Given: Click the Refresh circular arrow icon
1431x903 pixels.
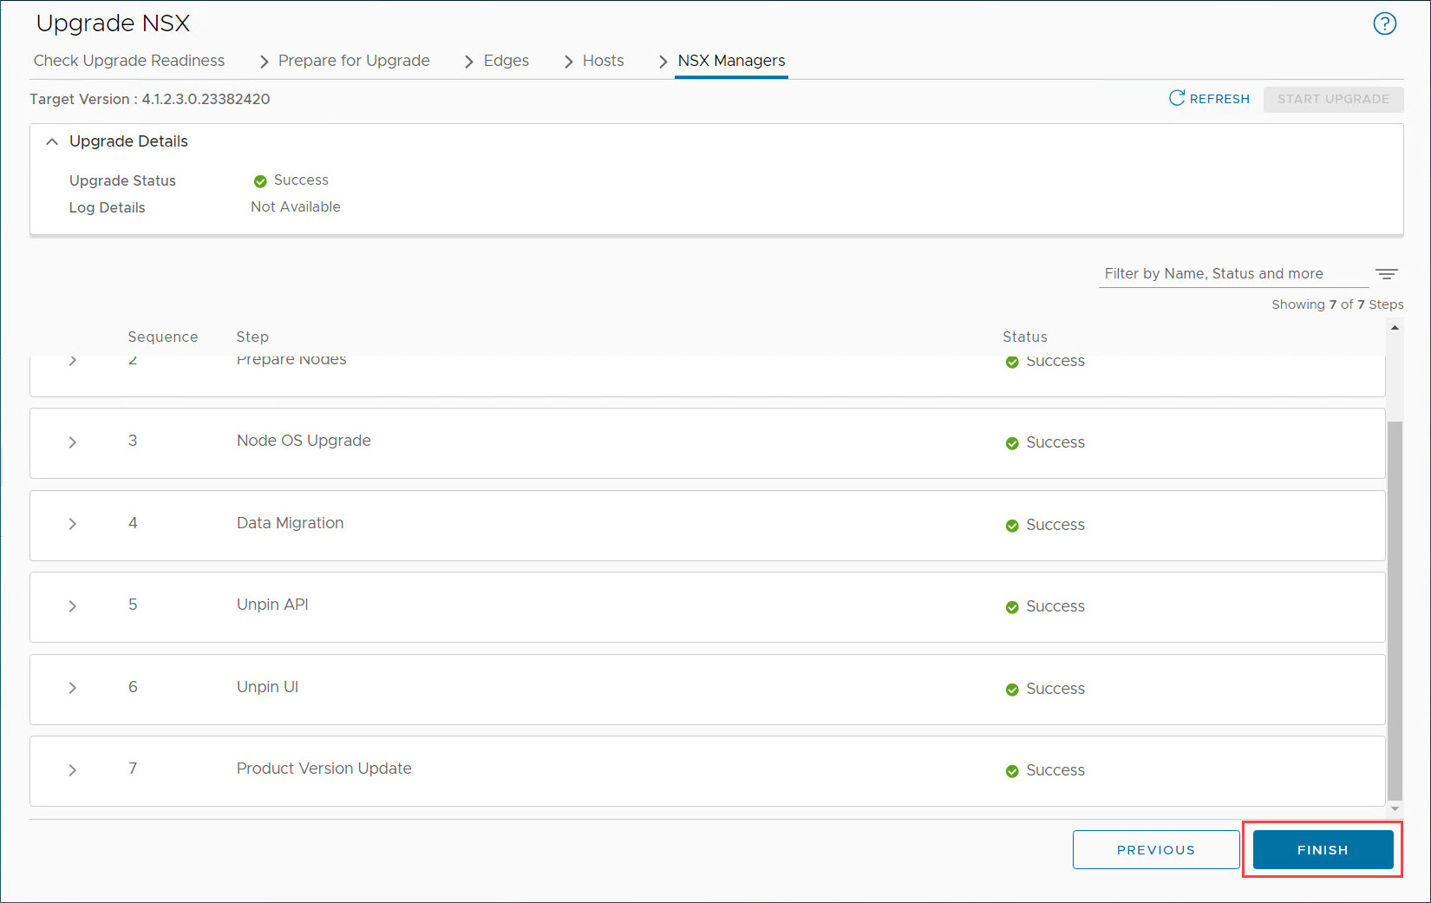Looking at the screenshot, I should point(1176,98).
